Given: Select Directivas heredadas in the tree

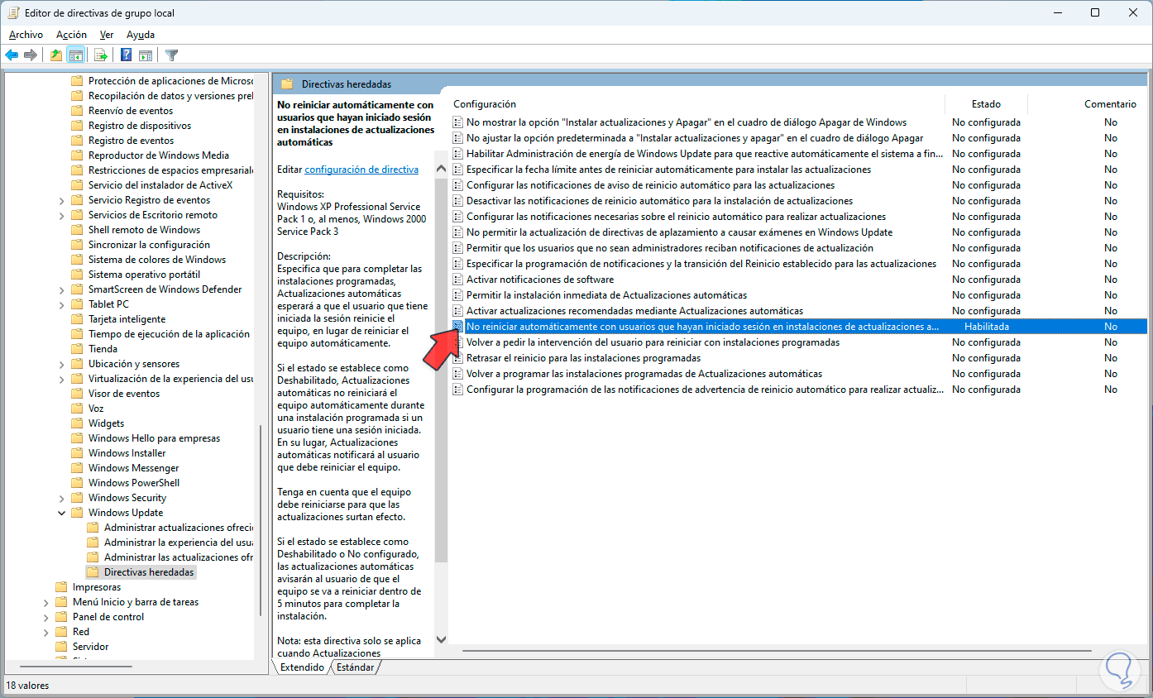Looking at the screenshot, I should 149,572.
